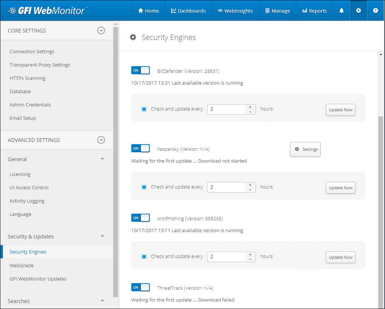Click Update Now for Kaspersky
Image resolution: width=385 pixels, height=309 pixels.
[340, 188]
